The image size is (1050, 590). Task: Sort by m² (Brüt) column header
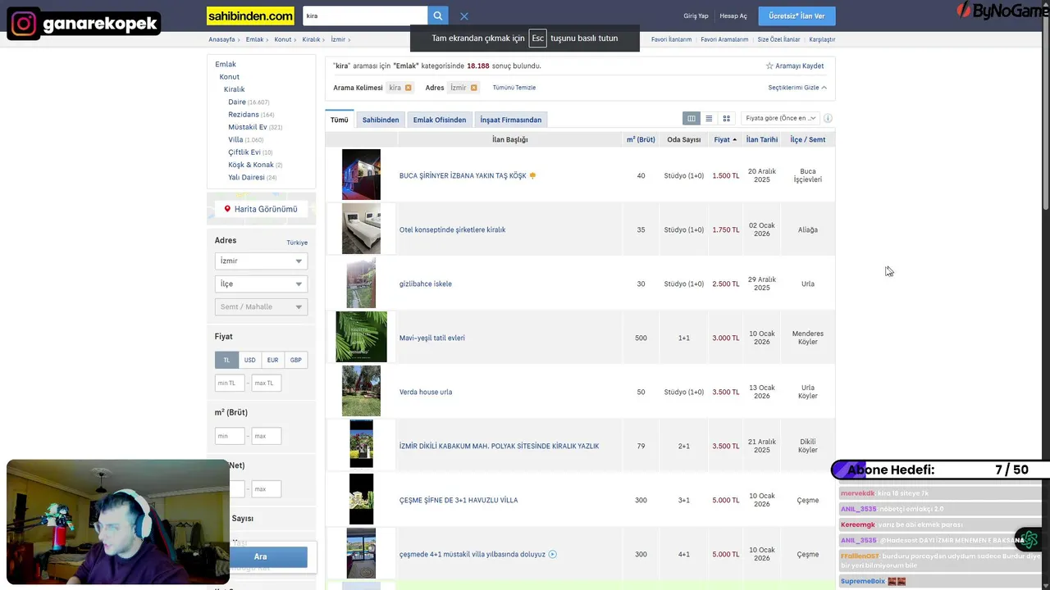(641, 139)
